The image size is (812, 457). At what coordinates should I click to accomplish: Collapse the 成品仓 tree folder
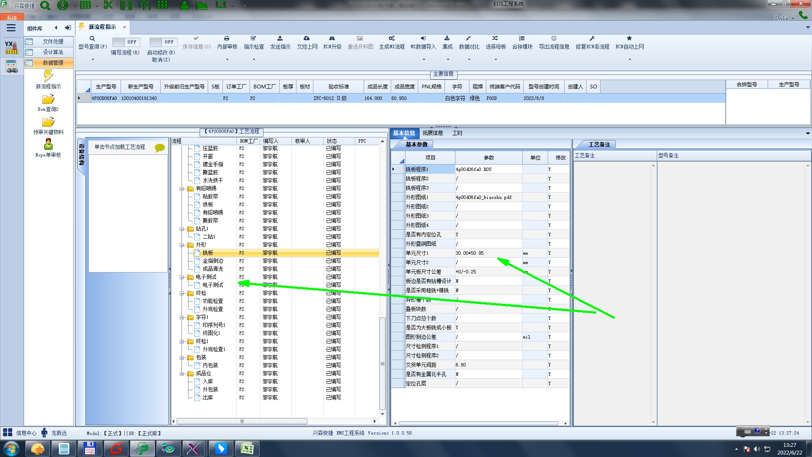tap(182, 374)
